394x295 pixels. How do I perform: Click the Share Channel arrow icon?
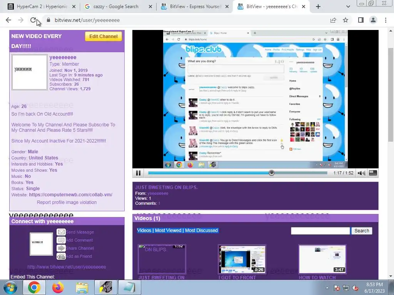tap(61, 248)
